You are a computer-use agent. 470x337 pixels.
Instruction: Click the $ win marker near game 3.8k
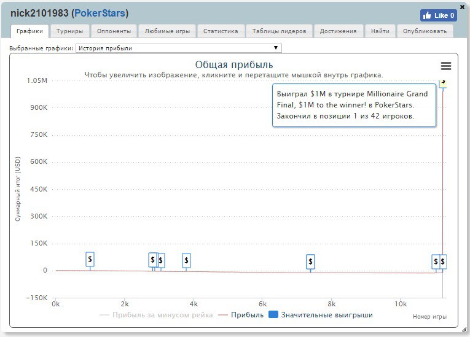tap(186, 261)
